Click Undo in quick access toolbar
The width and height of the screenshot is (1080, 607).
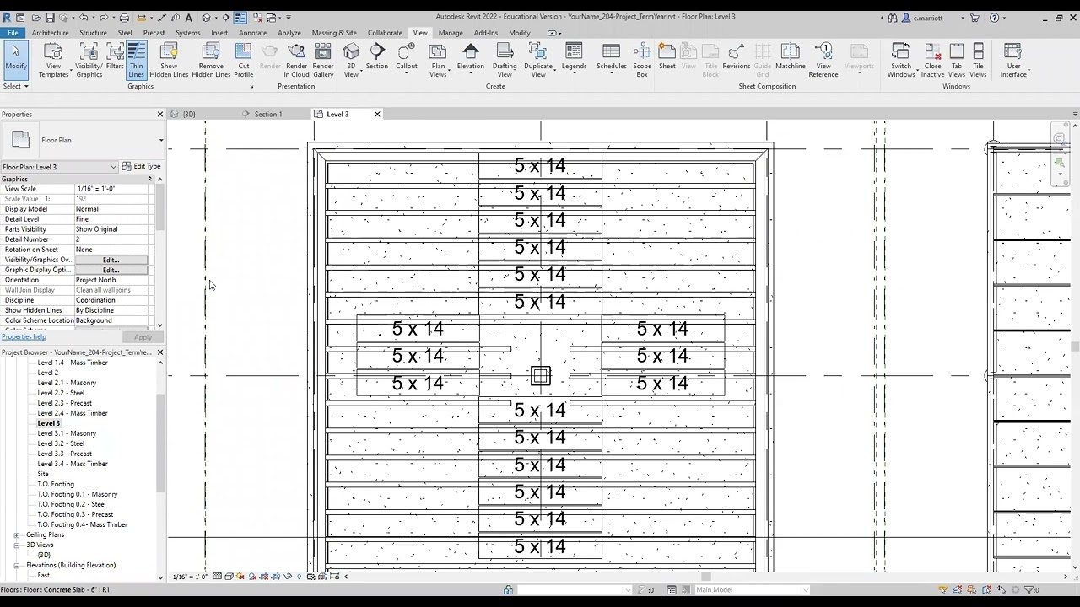(84, 17)
